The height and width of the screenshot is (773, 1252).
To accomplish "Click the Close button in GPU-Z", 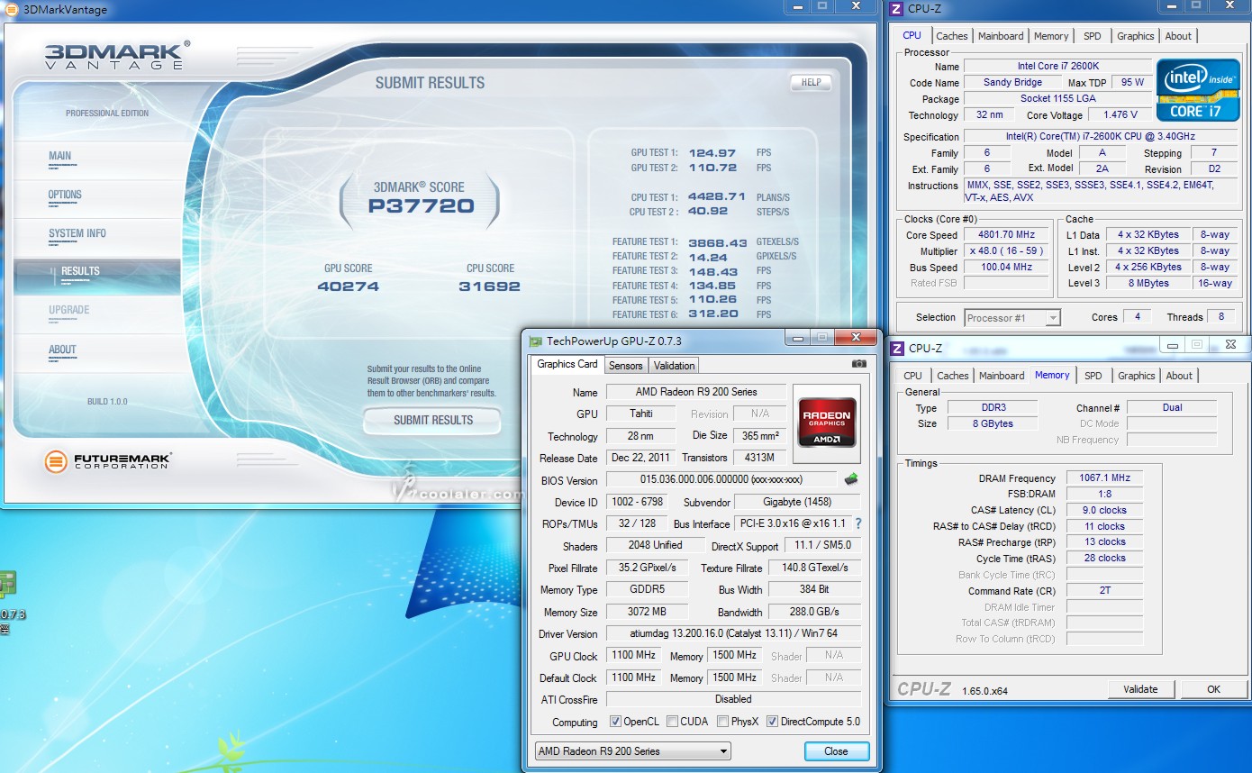I will pyautogui.click(x=836, y=751).
